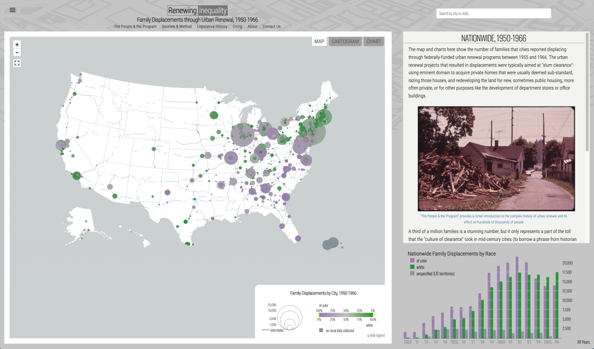Viewport: 594px width, 349px height.
Task: Switch to the Cartogram view
Action: coord(345,41)
